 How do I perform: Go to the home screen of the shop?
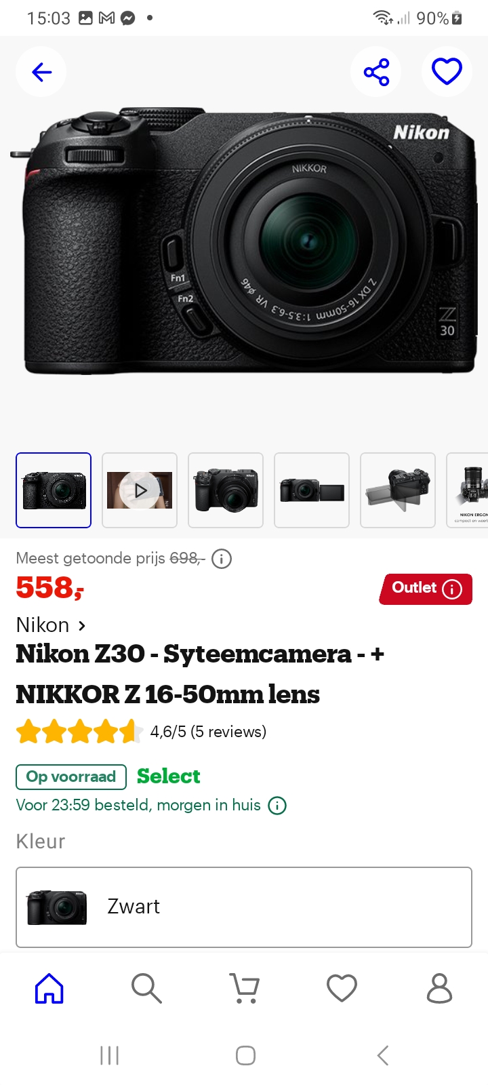coord(49,988)
